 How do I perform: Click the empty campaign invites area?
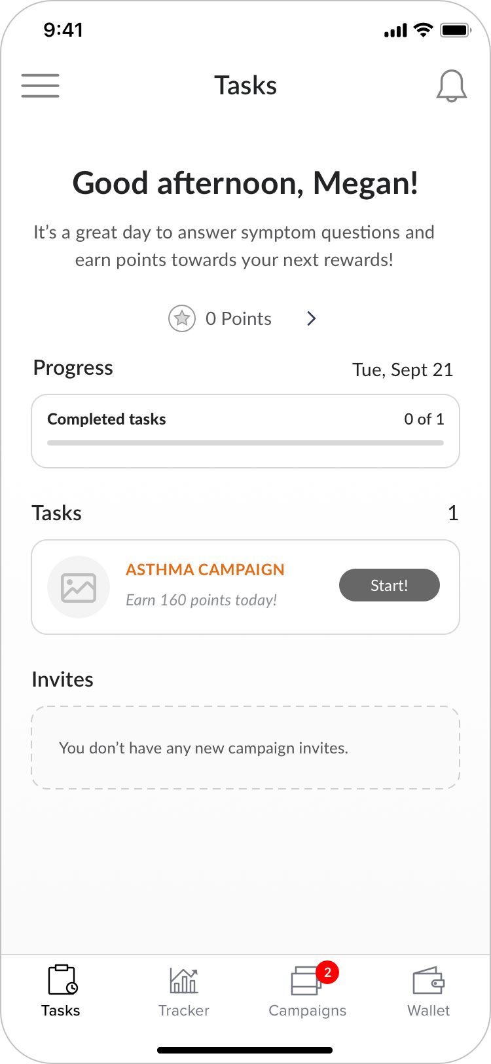245,748
